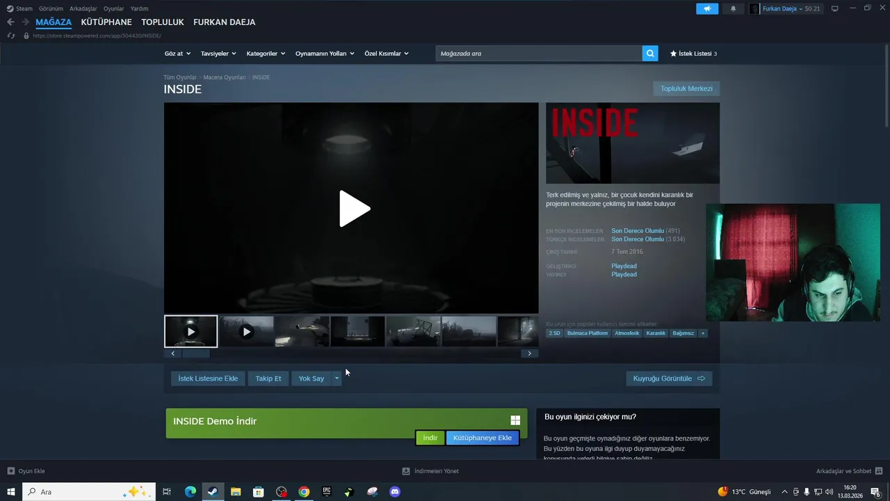Switch to TOPLULUK tab
Viewport: 890px width, 501px height.
point(163,22)
